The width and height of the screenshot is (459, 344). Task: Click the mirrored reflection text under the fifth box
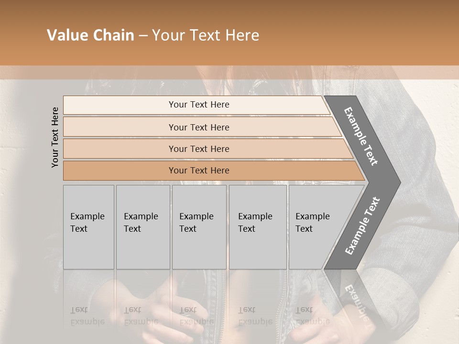(x=313, y=316)
